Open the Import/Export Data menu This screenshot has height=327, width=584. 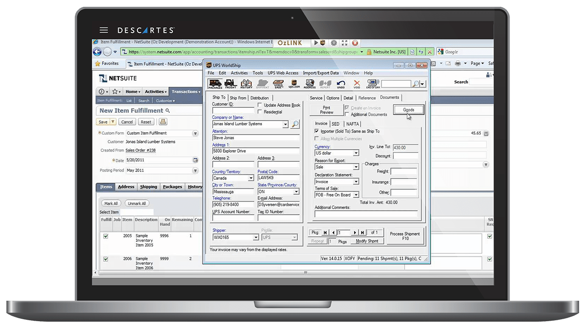point(321,73)
